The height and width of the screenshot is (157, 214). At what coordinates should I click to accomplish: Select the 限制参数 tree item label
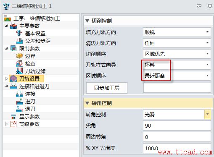click(29, 48)
